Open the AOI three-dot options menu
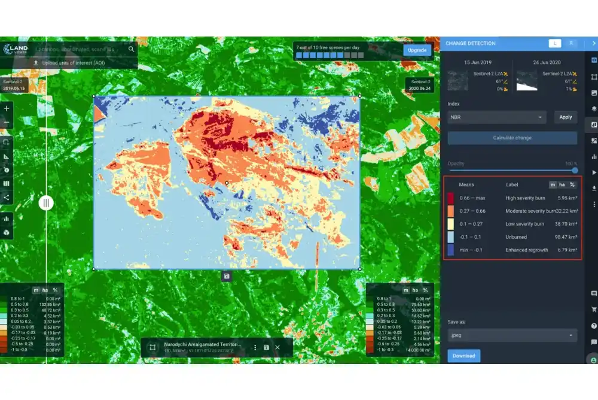Image resolution: width=598 pixels, height=400 pixels. [255, 347]
